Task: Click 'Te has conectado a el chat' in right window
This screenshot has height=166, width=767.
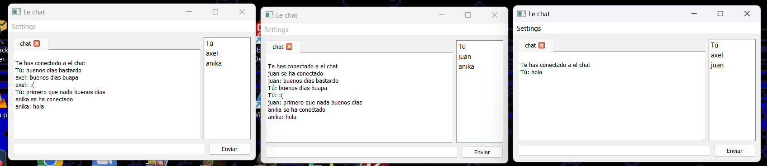Action: tap(555, 65)
